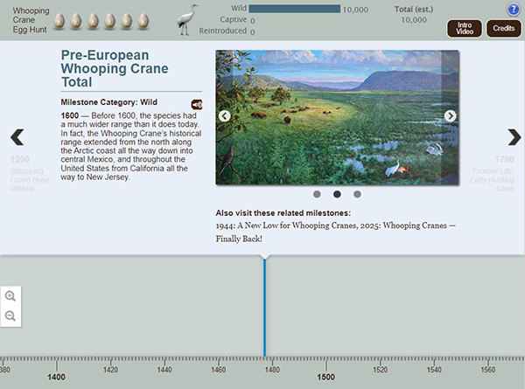Click the 1480 tick on timeline
Screen dimensions: 525x389
pos(272,370)
